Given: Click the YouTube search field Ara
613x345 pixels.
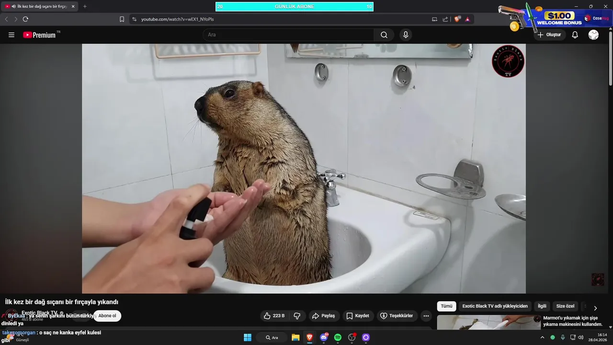Looking at the screenshot, I should tap(288, 35).
